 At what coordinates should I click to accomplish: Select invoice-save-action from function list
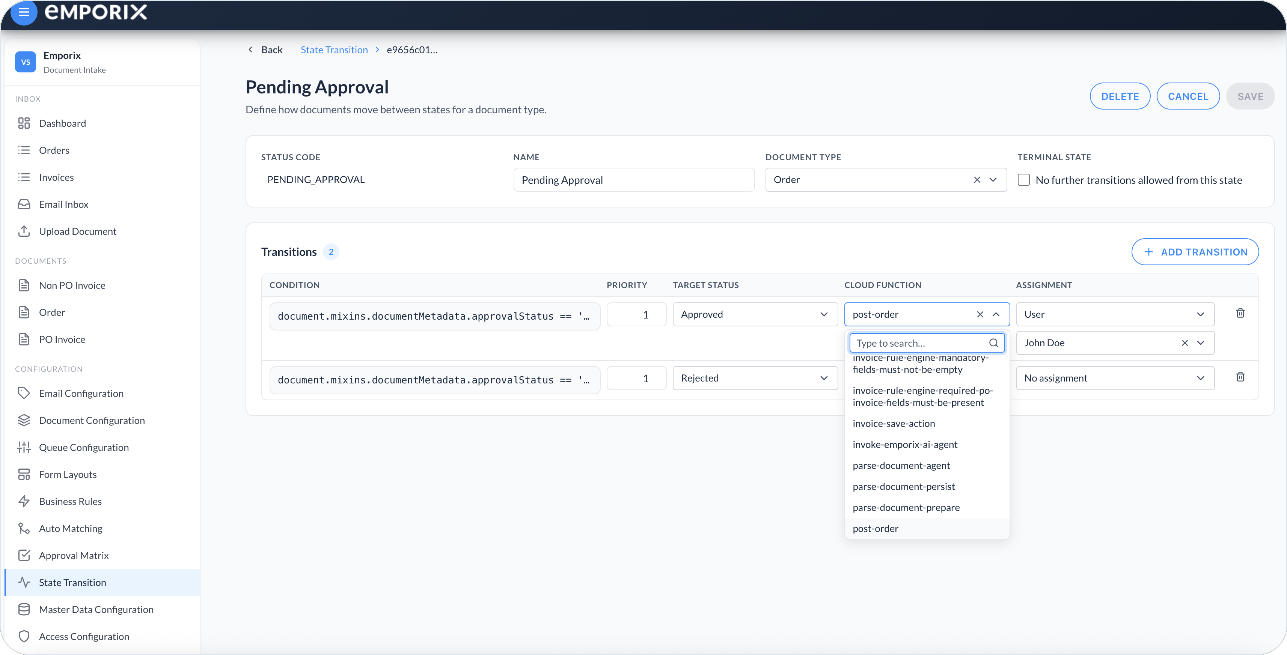coord(927,424)
